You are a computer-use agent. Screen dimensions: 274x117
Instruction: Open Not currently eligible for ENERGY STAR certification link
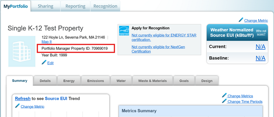(x=164, y=38)
